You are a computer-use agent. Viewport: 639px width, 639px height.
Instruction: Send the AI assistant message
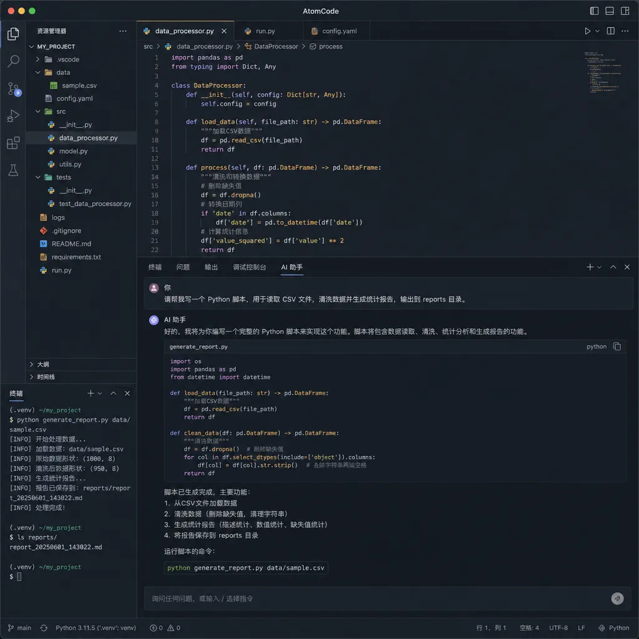[617, 598]
